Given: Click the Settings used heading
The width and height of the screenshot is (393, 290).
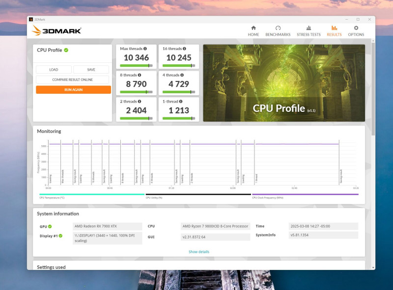Looking at the screenshot, I should tap(51, 267).
